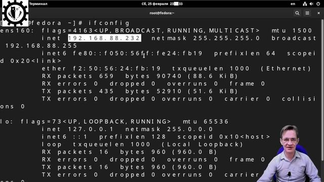The height and width of the screenshot is (182, 324).
Task: Click the (Local Loopback) text
Action: (202, 144)
